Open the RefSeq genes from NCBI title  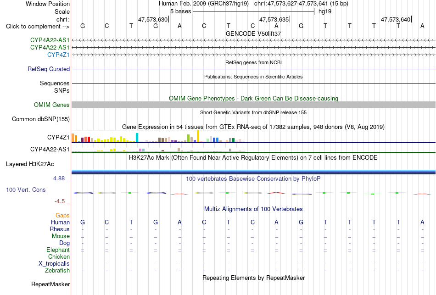[x=253, y=62]
